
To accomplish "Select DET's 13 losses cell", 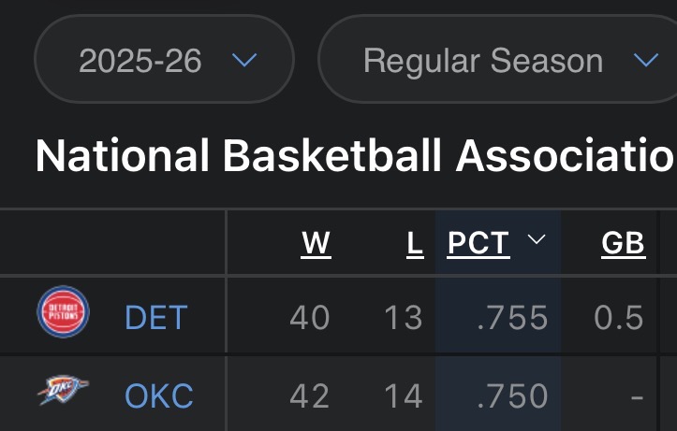I will (404, 318).
